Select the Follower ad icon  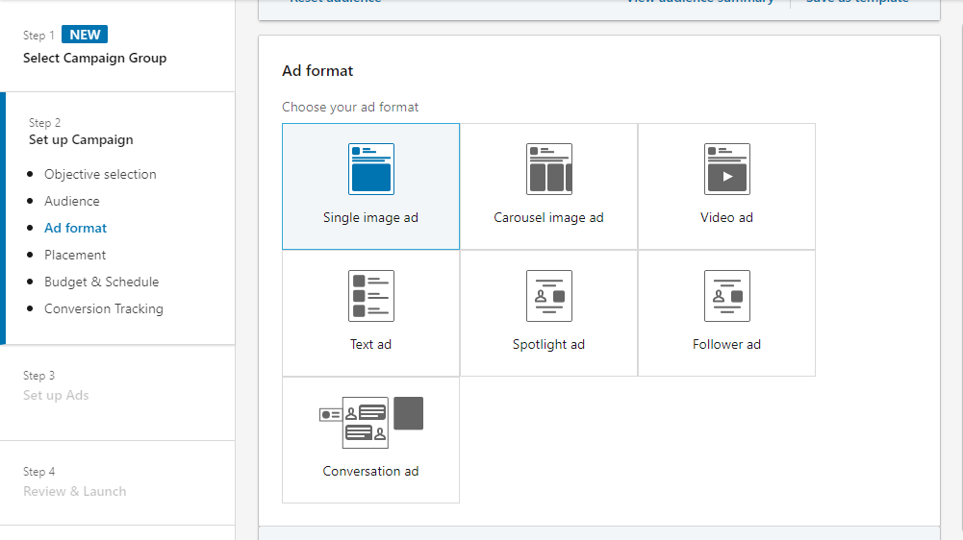(727, 296)
